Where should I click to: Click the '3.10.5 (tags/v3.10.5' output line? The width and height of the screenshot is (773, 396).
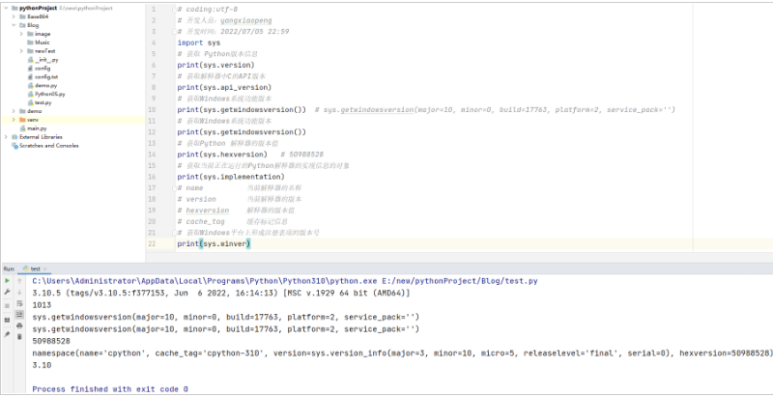click(221, 293)
